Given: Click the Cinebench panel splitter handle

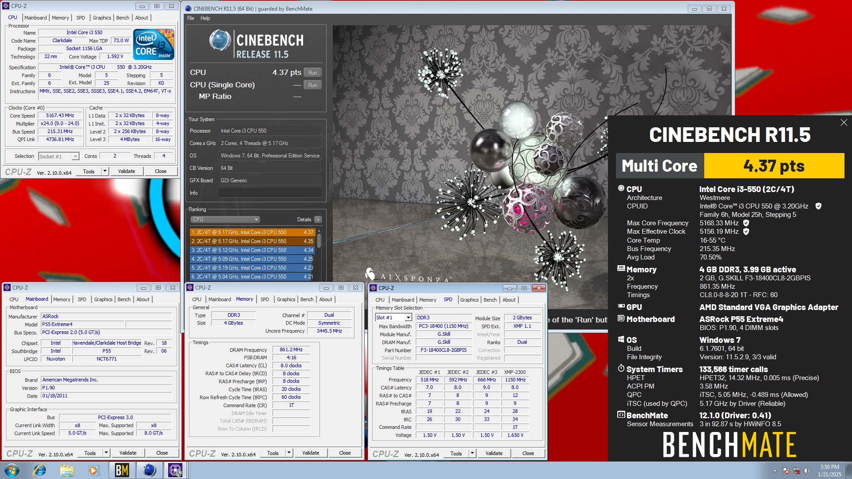Looking at the screenshot, I should [330, 176].
